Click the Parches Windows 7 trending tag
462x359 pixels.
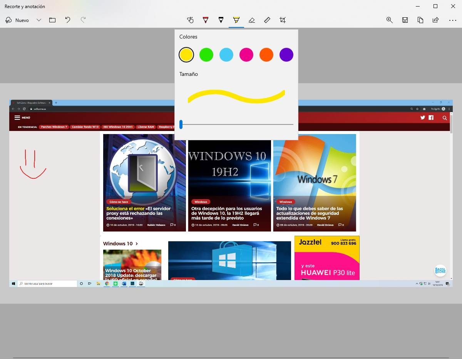(x=54, y=127)
